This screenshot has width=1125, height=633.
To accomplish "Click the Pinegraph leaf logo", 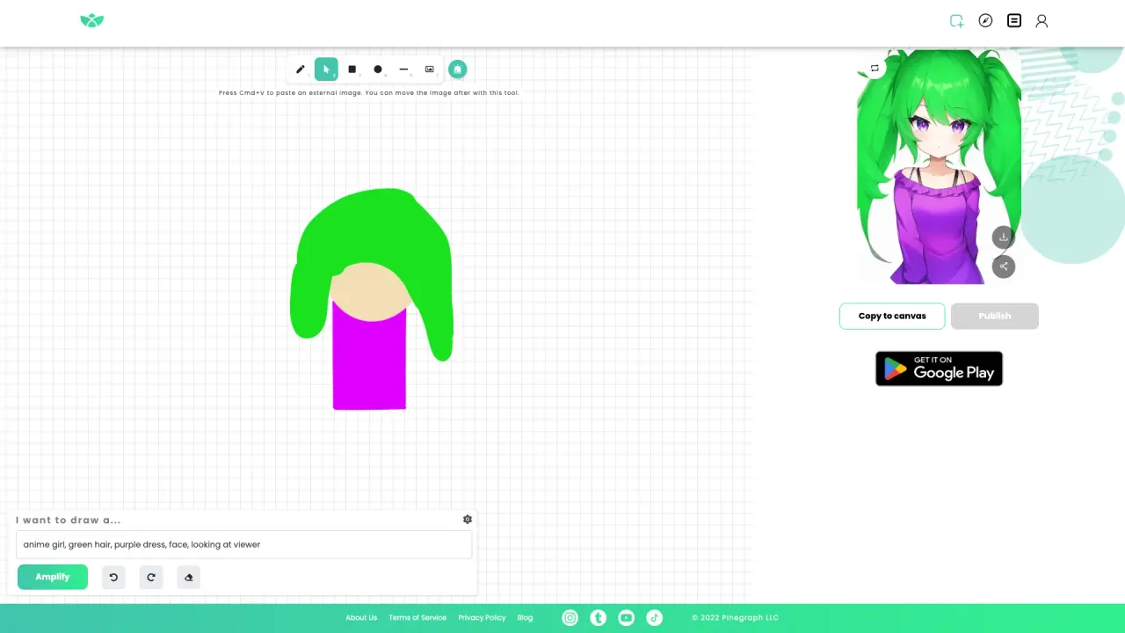I will (x=92, y=20).
